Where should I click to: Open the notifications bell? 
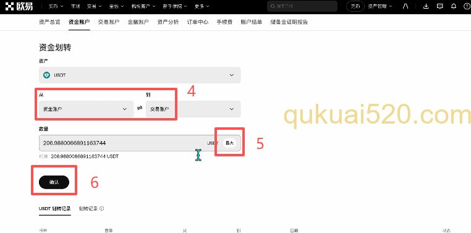coord(454,6)
